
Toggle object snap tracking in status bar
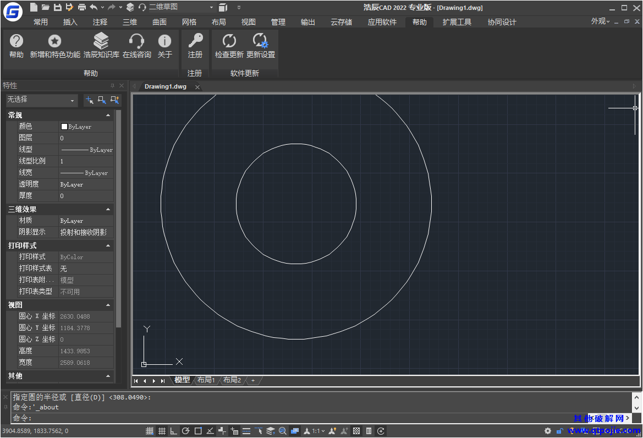pos(210,431)
